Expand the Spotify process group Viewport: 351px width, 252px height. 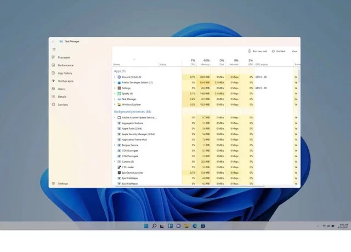[x=115, y=94]
